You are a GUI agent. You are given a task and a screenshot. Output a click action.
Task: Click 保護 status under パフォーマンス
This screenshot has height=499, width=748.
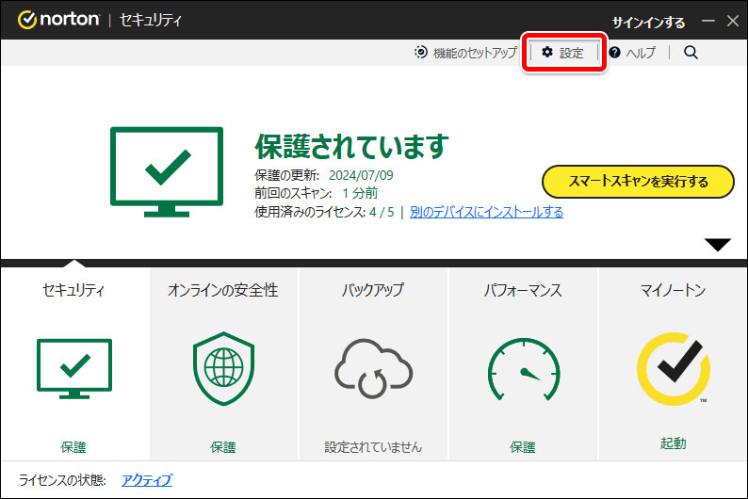pos(523,447)
